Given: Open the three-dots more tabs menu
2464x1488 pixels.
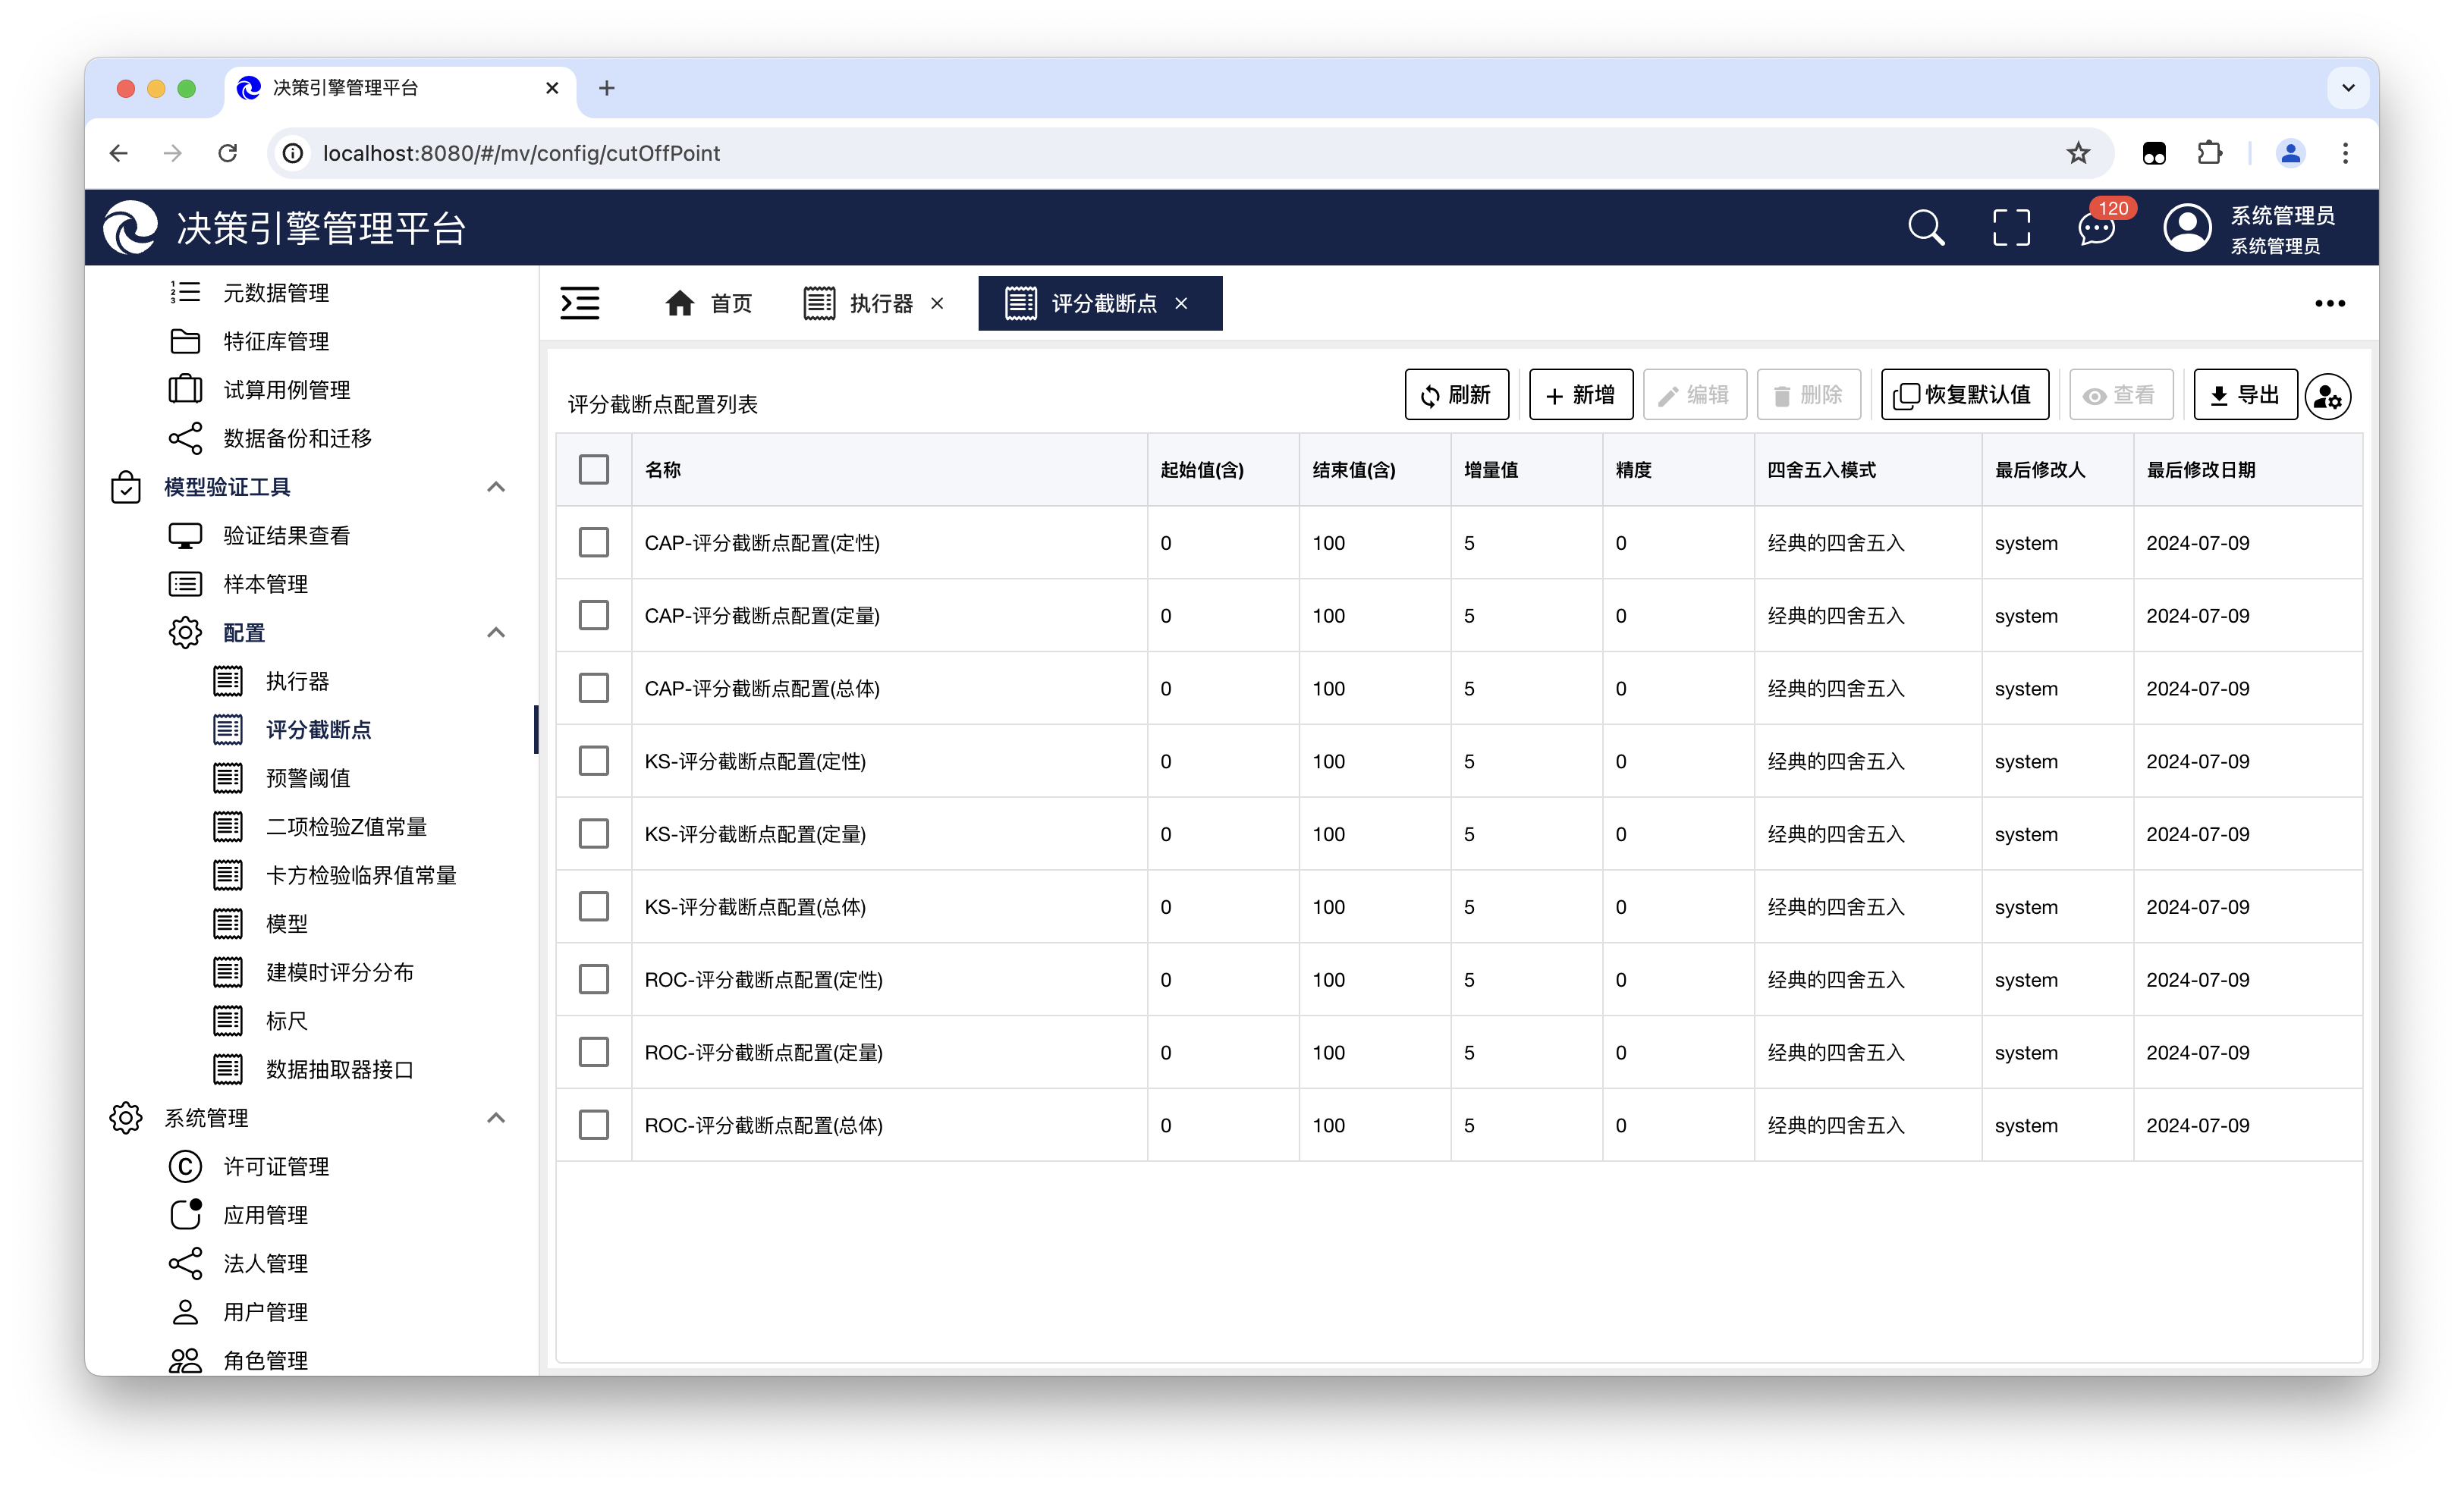Looking at the screenshot, I should (2329, 304).
